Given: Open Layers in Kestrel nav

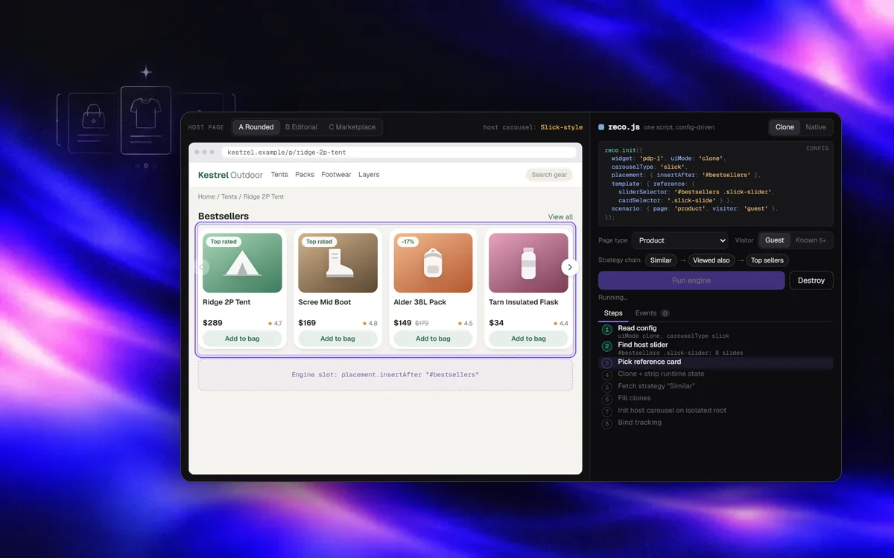Looking at the screenshot, I should click(369, 175).
